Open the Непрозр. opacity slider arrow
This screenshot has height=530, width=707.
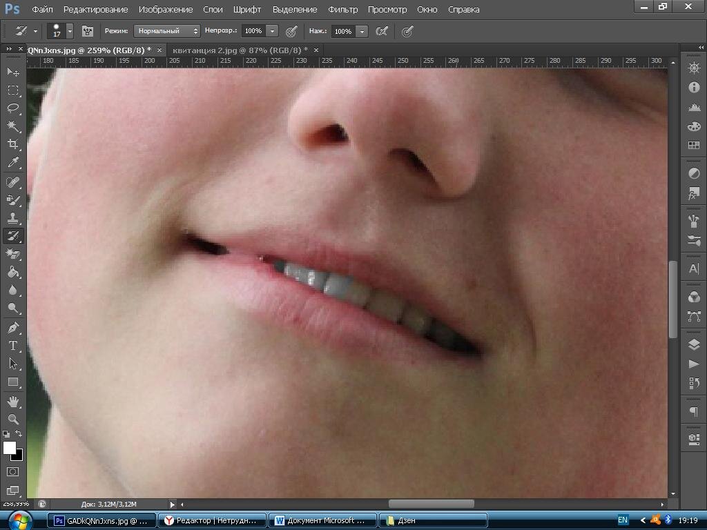click(x=272, y=31)
